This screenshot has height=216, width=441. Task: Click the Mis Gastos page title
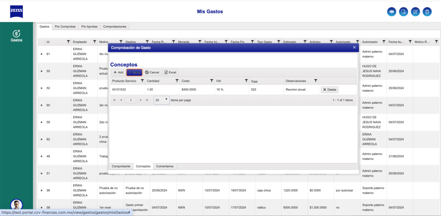pos(210,12)
